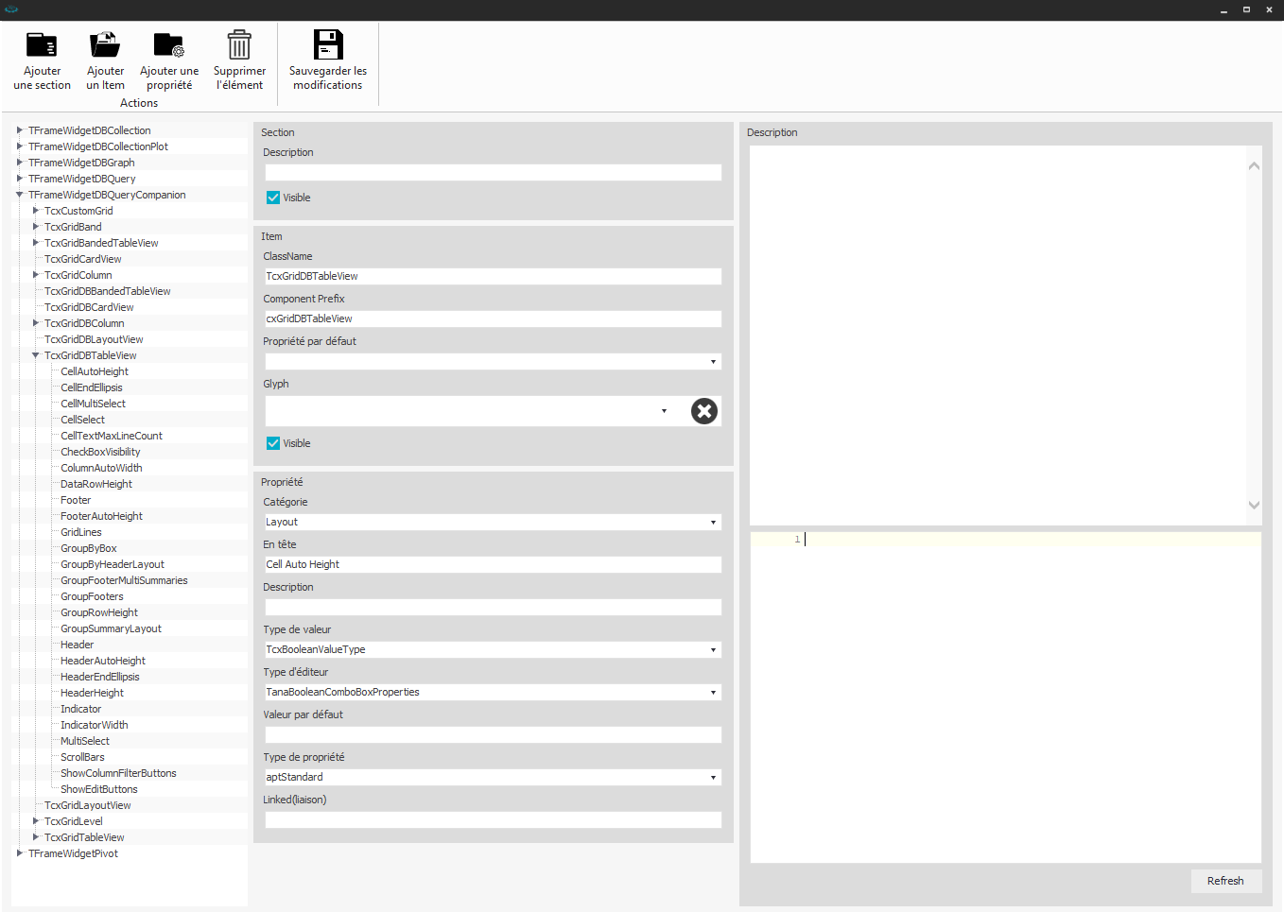The height and width of the screenshot is (912, 1284).
Task: Click the Ajouter une propriété icon
Action: [169, 45]
